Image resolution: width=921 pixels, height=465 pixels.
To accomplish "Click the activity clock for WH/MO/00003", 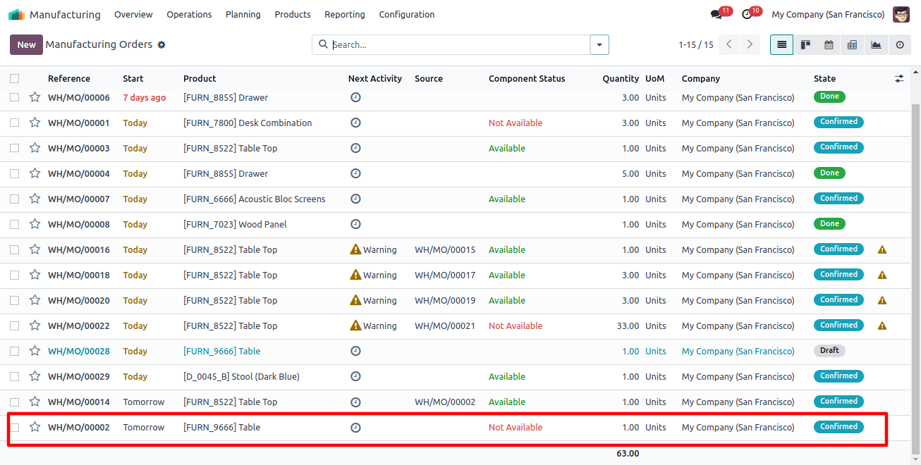I will pyautogui.click(x=355, y=148).
